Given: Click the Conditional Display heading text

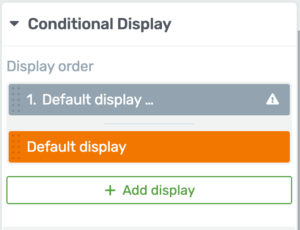Looking at the screenshot, I should (99, 24).
